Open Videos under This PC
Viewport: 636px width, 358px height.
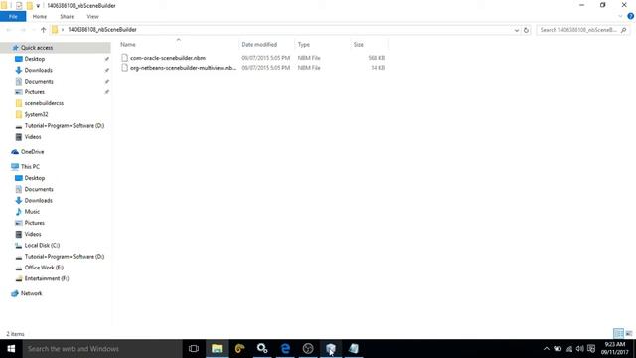point(33,234)
